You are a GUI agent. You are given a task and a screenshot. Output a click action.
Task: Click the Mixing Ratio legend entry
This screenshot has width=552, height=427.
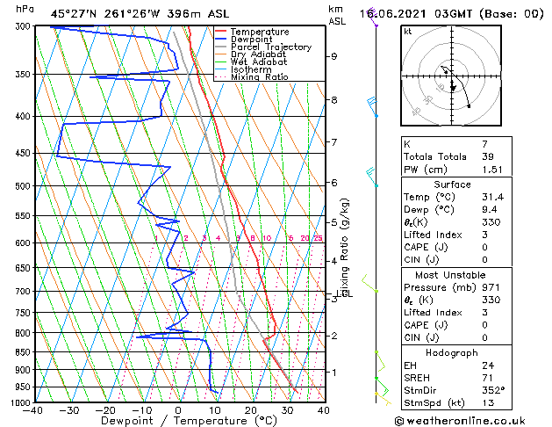click(x=252, y=77)
